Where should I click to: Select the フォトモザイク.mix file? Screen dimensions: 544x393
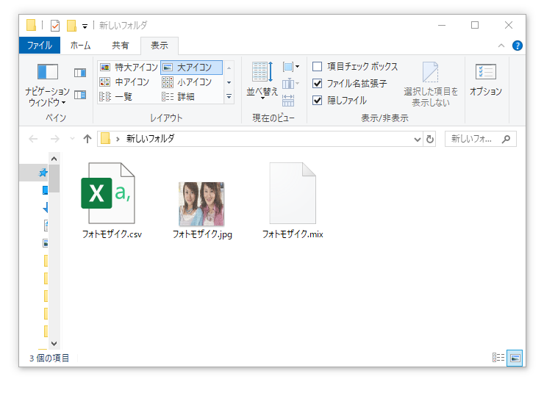click(x=293, y=201)
